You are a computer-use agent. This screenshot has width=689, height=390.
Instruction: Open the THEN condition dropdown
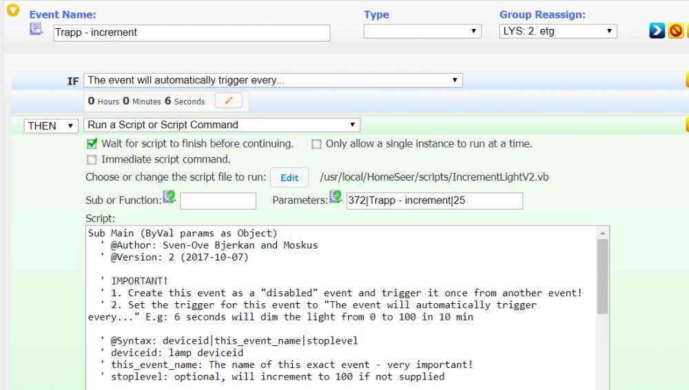(52, 125)
